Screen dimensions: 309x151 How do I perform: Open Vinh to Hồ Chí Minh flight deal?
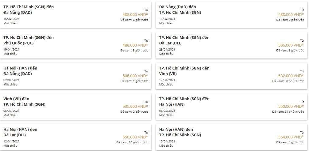pos(24,101)
